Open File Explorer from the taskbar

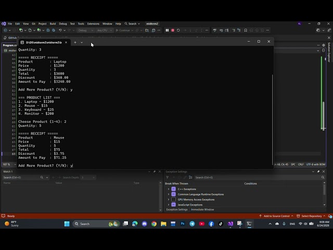point(163,224)
